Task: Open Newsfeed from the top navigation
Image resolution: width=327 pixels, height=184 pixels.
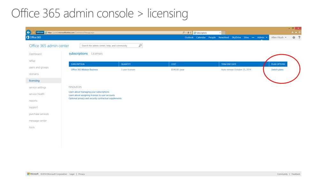Action: [x=224, y=38]
